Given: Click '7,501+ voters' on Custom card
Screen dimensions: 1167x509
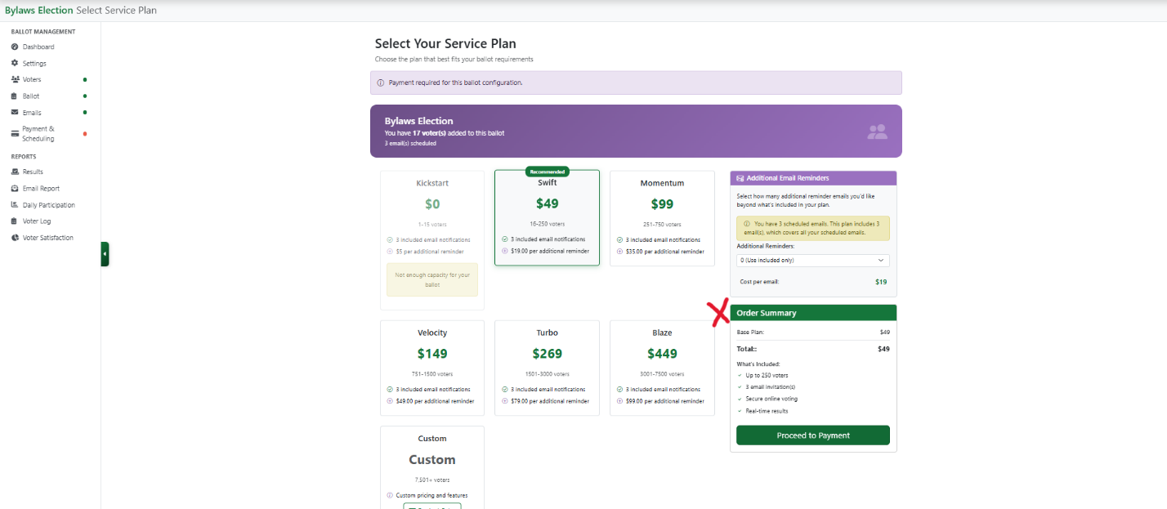Looking at the screenshot, I should point(432,480).
